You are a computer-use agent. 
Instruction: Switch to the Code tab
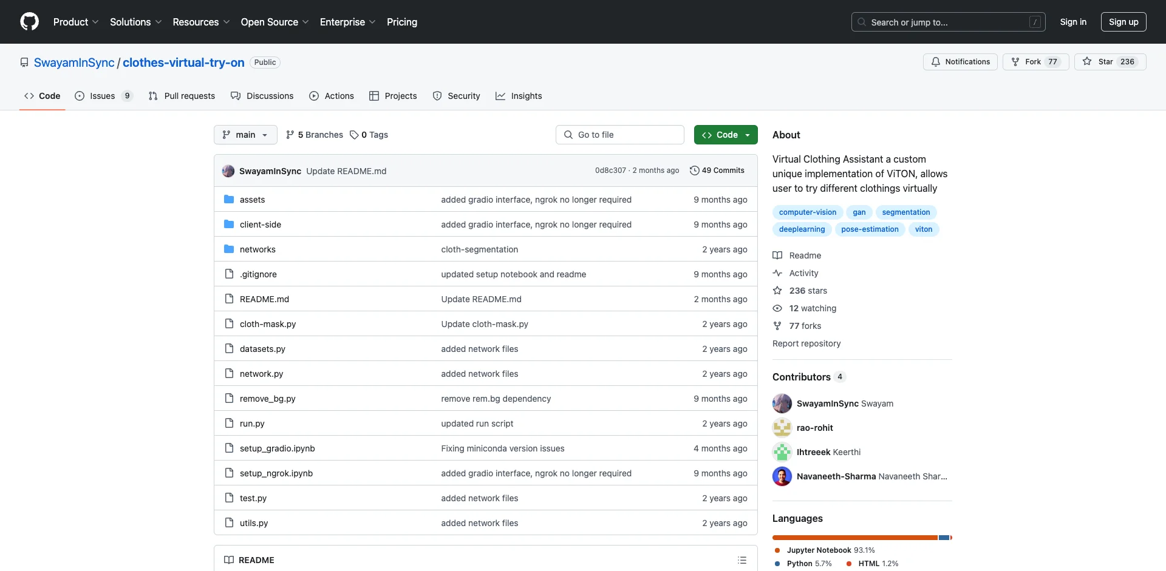pos(43,96)
